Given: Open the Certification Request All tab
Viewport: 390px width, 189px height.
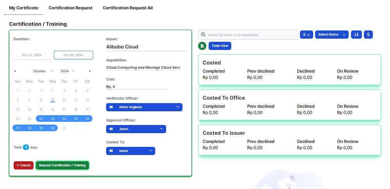Looking at the screenshot, I should coord(128,8).
